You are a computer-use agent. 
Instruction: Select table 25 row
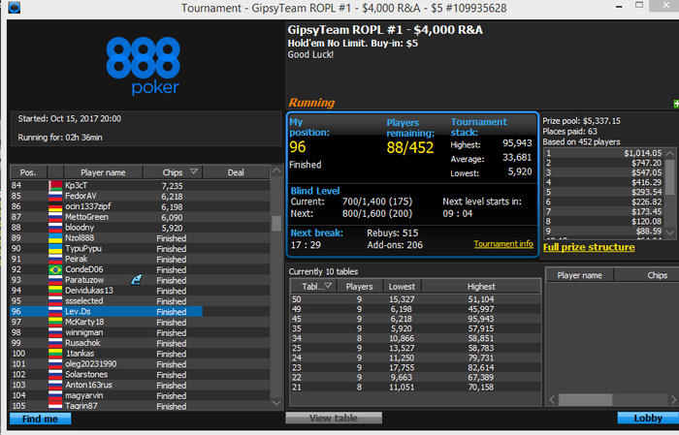(415, 348)
